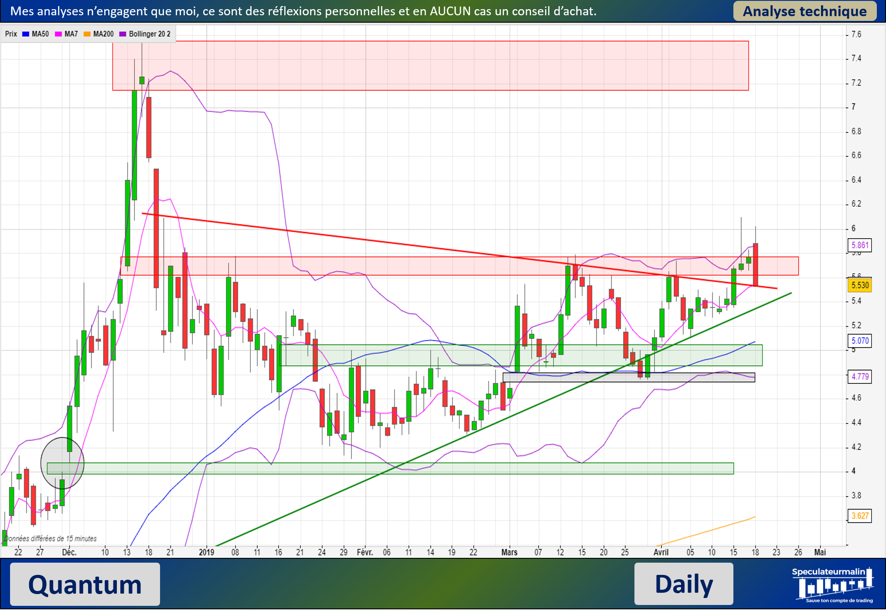
Task: Click the 2019 year label on the time axis
Action: [206, 552]
